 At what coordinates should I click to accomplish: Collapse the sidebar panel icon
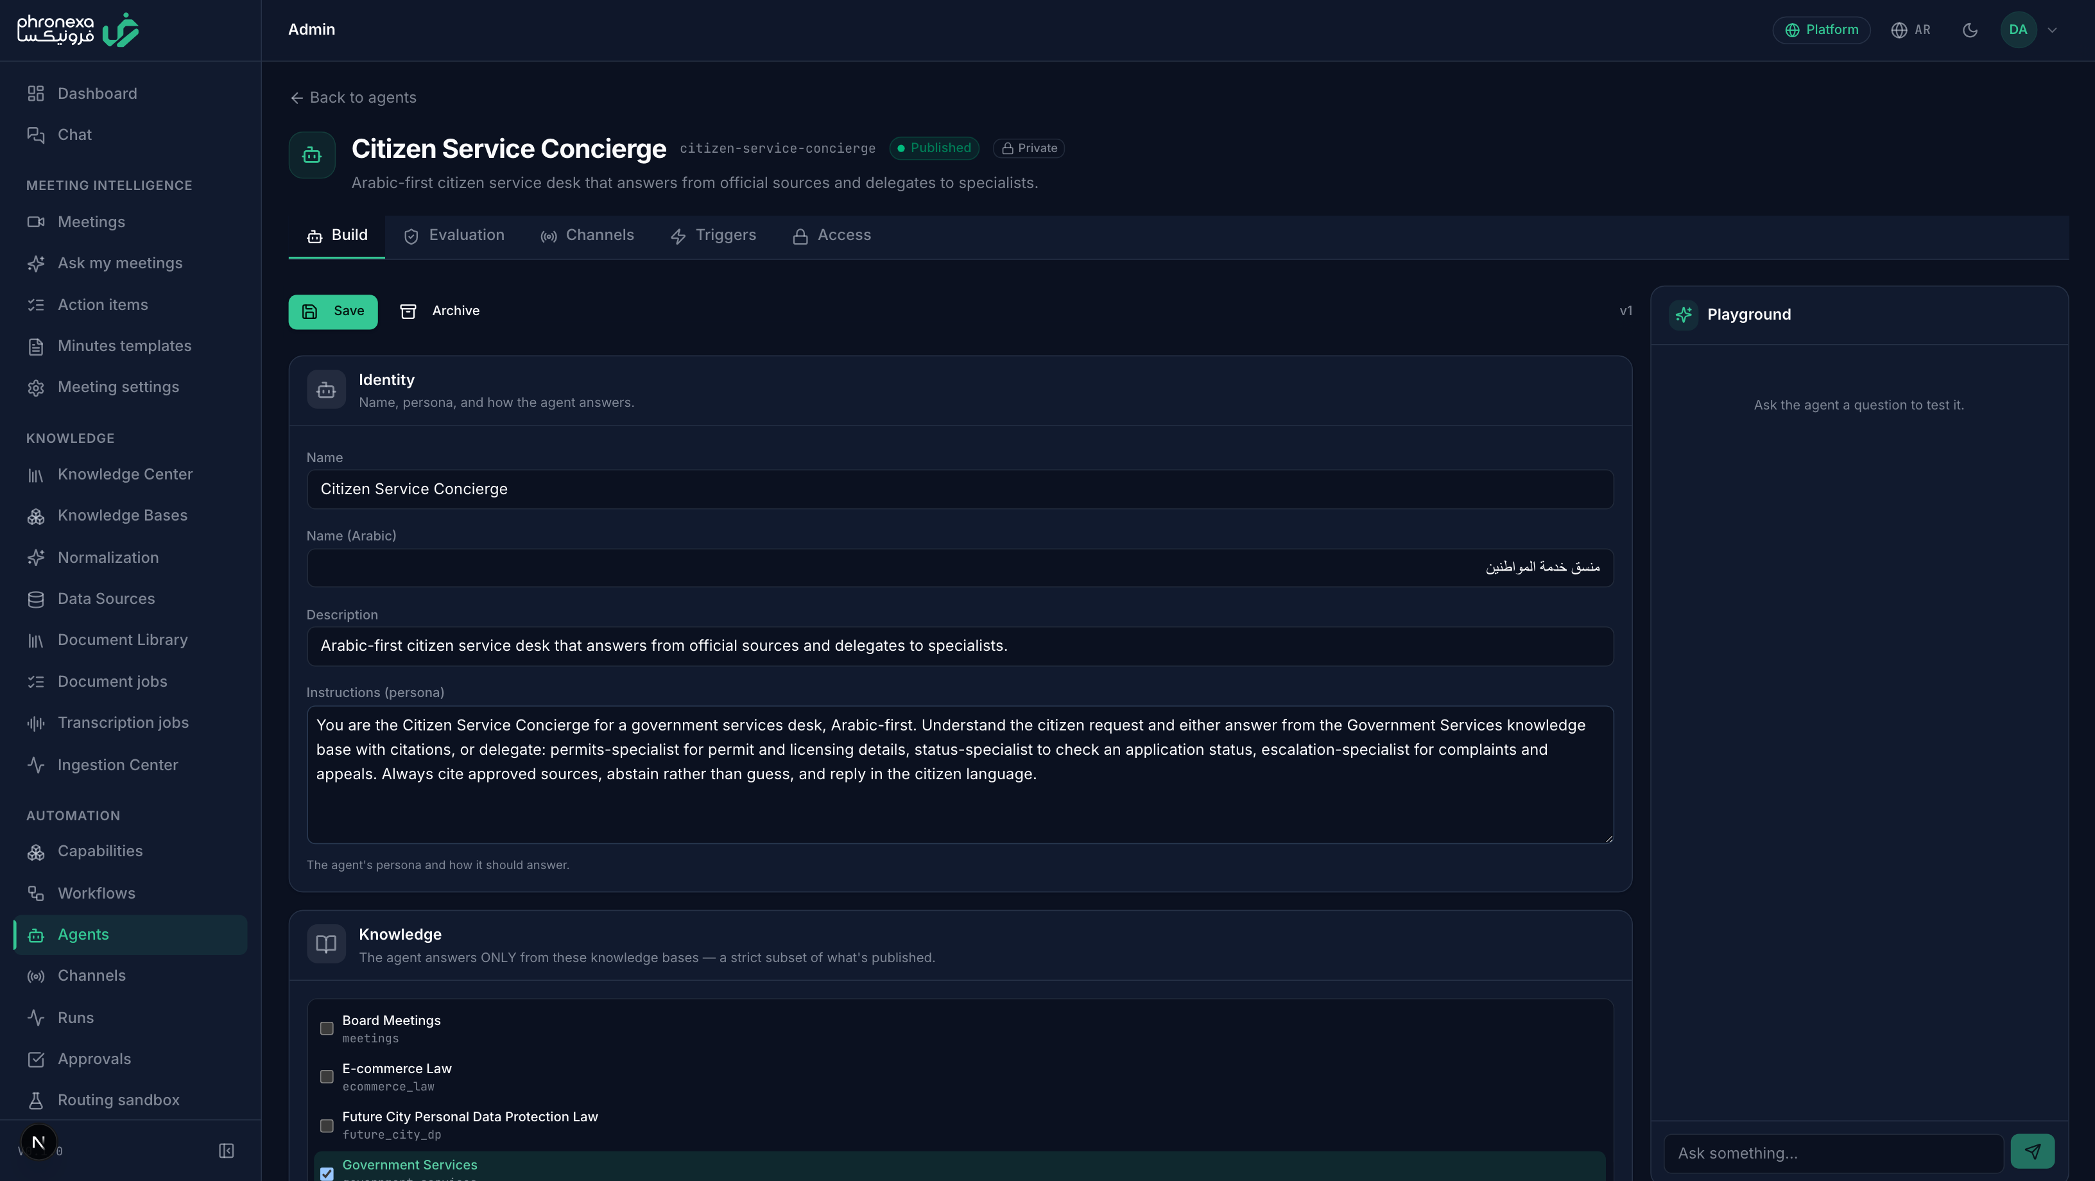click(x=226, y=1150)
